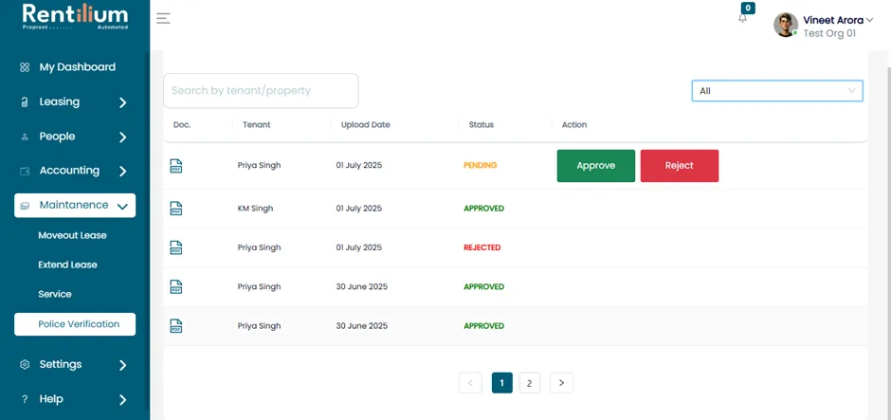
Task: Collapse the Maintanence submenu chevron
Action: pyautogui.click(x=122, y=207)
